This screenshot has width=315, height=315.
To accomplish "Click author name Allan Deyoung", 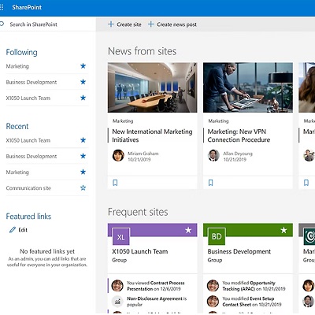I will pos(238,154).
